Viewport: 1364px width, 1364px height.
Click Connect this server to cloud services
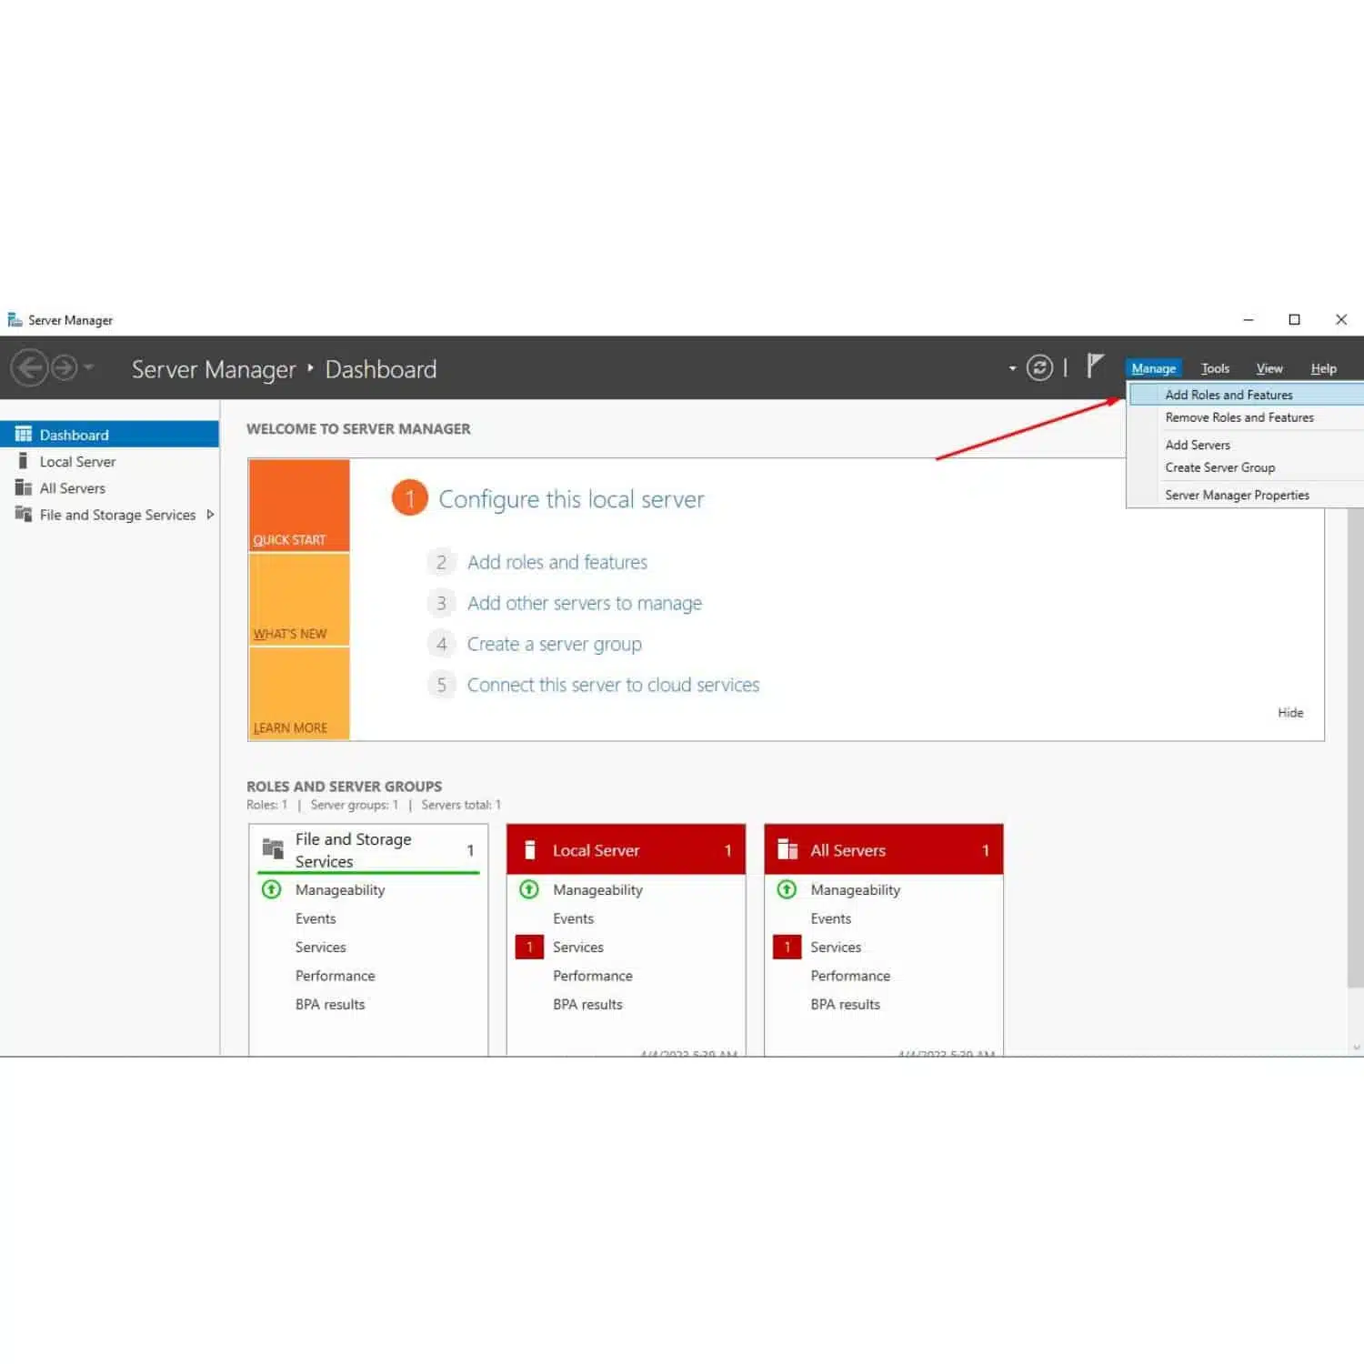click(x=613, y=685)
